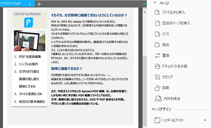The image size is (211, 128).
Task: Click the ページ section title
Action: tap(164, 3)
